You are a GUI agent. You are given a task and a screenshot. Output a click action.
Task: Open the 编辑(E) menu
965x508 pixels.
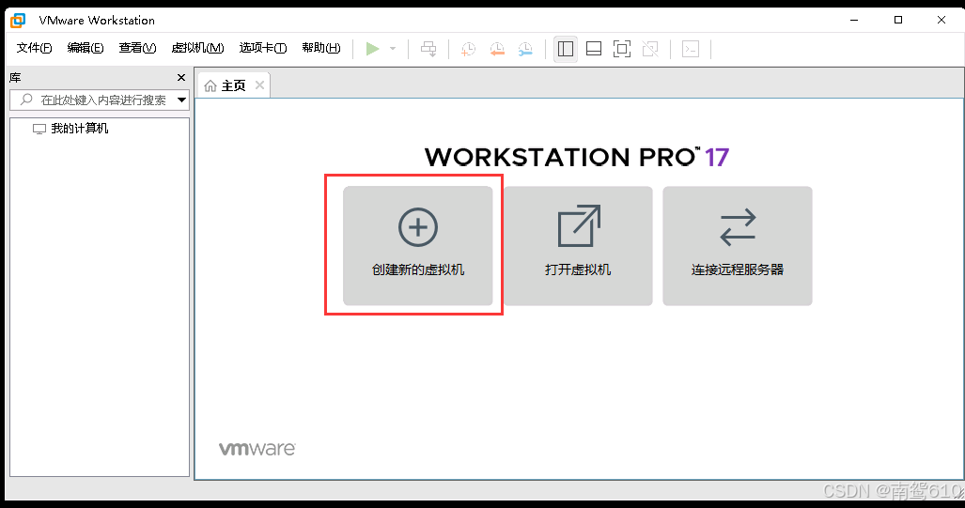click(x=86, y=48)
